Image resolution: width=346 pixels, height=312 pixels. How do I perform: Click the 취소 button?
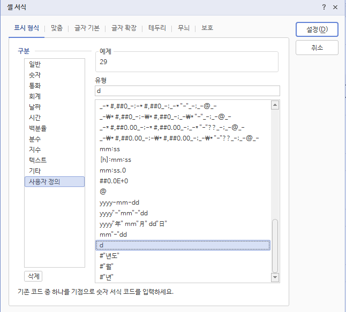point(317,48)
